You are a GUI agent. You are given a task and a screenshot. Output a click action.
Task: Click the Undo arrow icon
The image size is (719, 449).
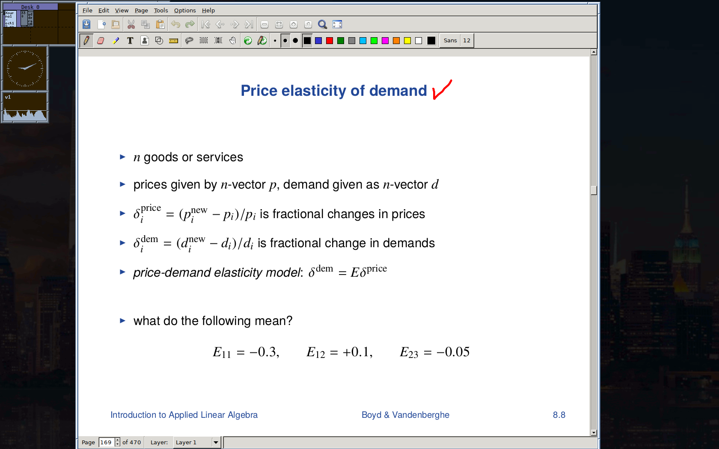click(175, 24)
